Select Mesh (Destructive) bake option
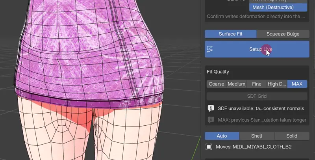Viewport: 315px width, 160px height. coord(278,7)
